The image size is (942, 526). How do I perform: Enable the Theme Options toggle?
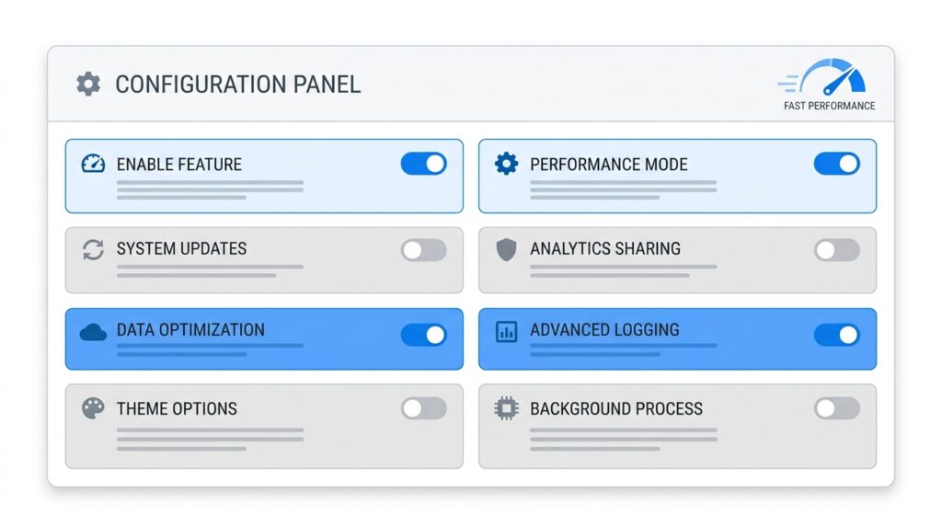(x=423, y=408)
